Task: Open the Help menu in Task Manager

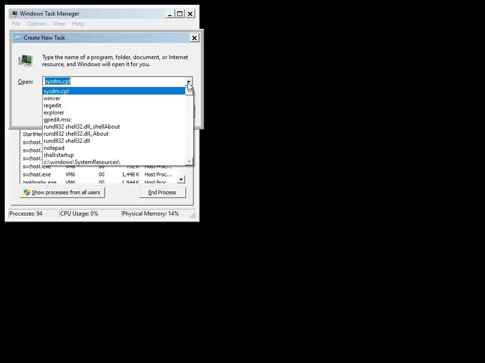Action: tap(78, 24)
